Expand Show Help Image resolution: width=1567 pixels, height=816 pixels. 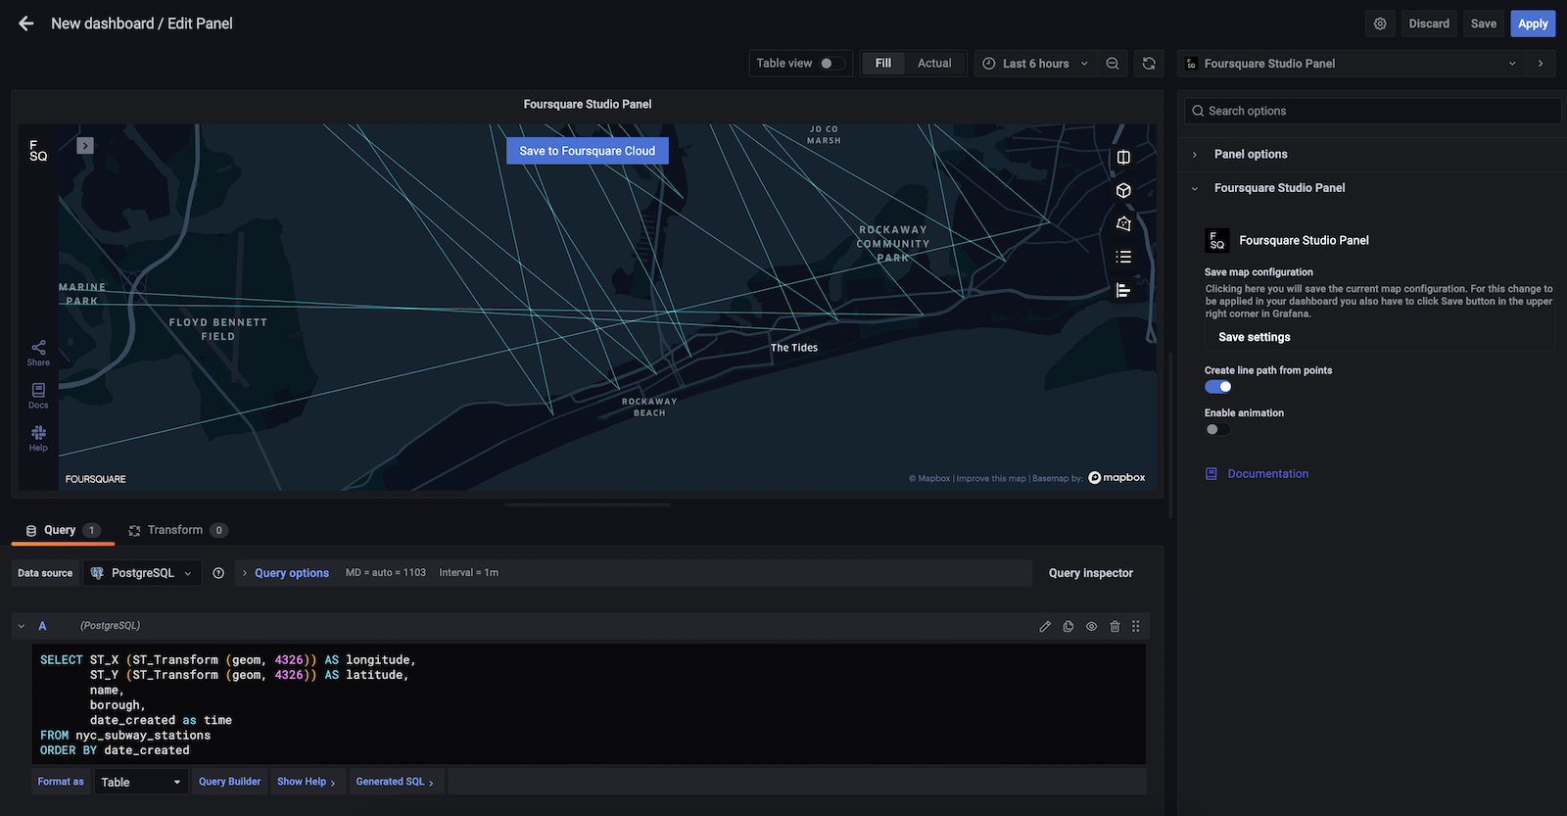(x=307, y=782)
